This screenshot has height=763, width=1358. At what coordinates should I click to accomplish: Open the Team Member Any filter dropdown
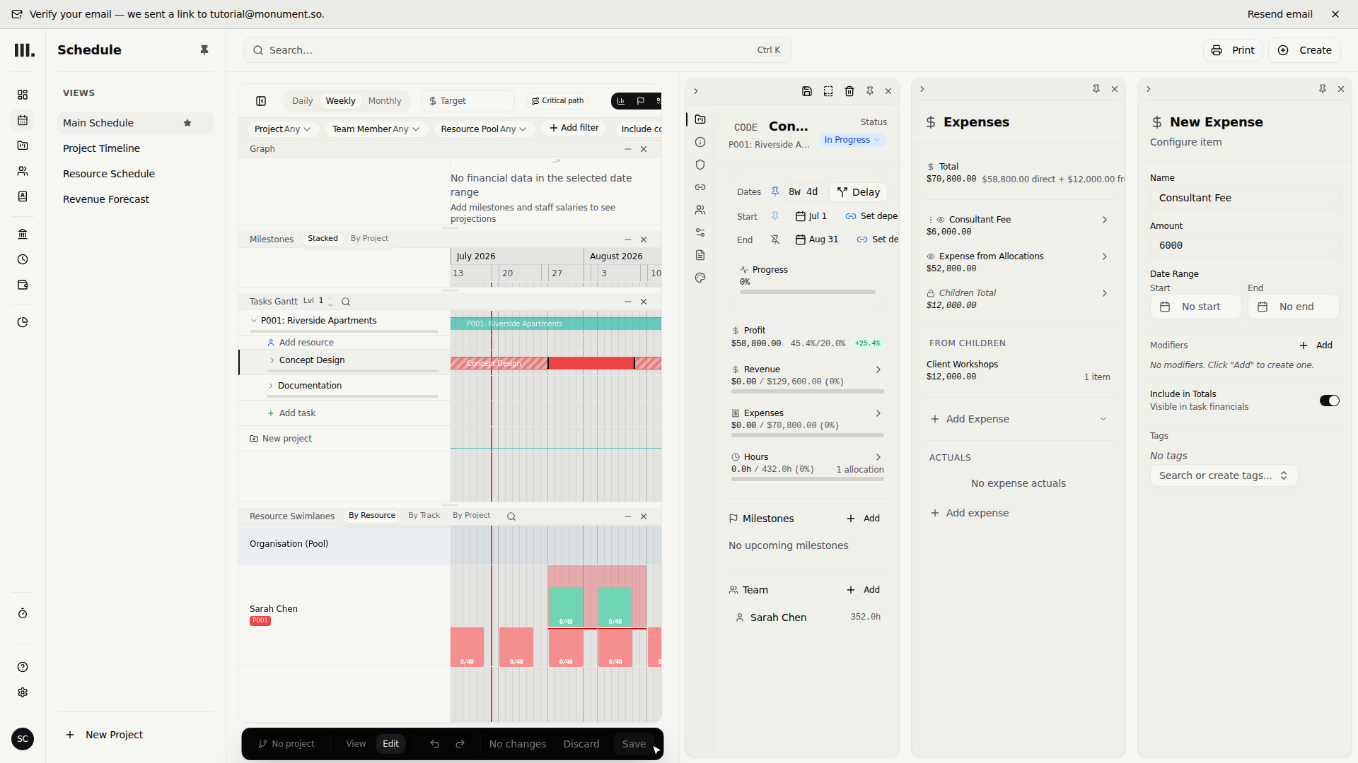tap(376, 129)
